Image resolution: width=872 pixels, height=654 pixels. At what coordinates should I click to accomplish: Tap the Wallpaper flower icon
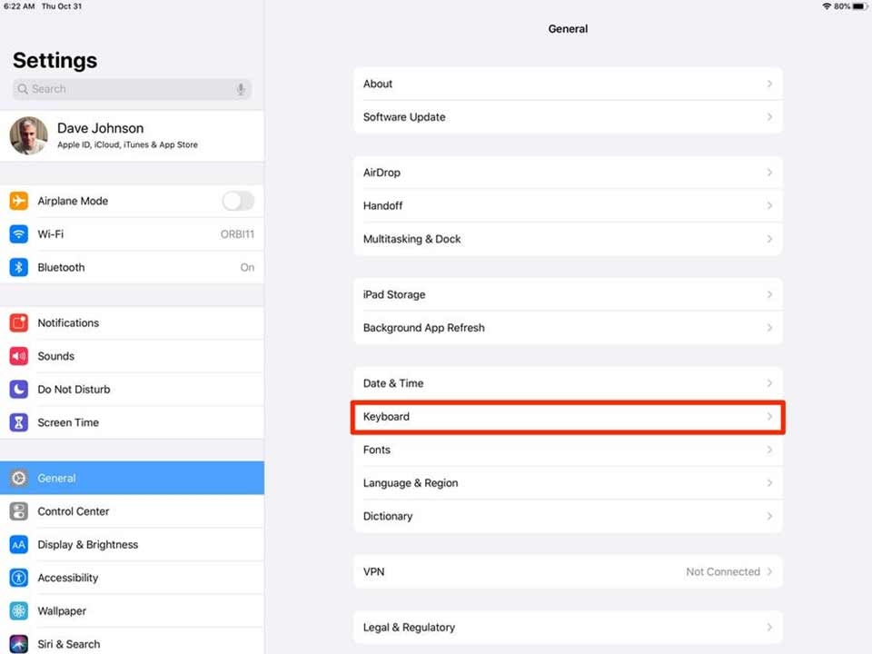click(x=19, y=610)
